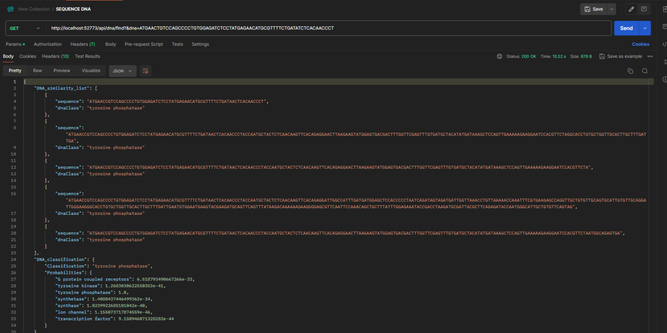This screenshot has height=333, width=667.
Task: Click the globe network icon
Action: click(499, 57)
